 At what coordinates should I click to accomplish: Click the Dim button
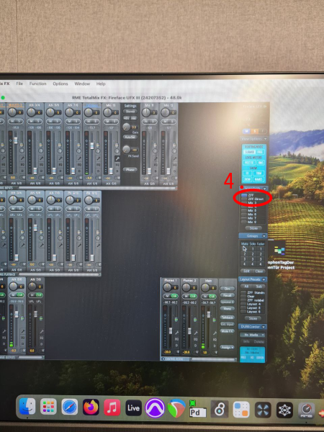coord(228,289)
